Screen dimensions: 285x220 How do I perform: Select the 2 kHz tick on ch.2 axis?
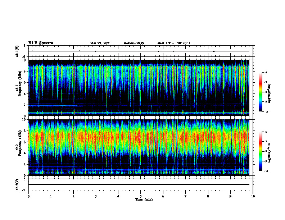pos(25,164)
